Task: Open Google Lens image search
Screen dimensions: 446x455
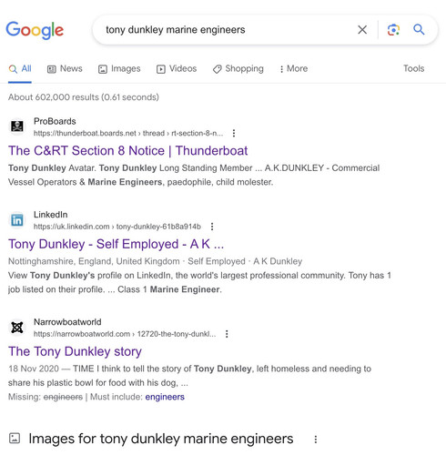Action: point(393,30)
